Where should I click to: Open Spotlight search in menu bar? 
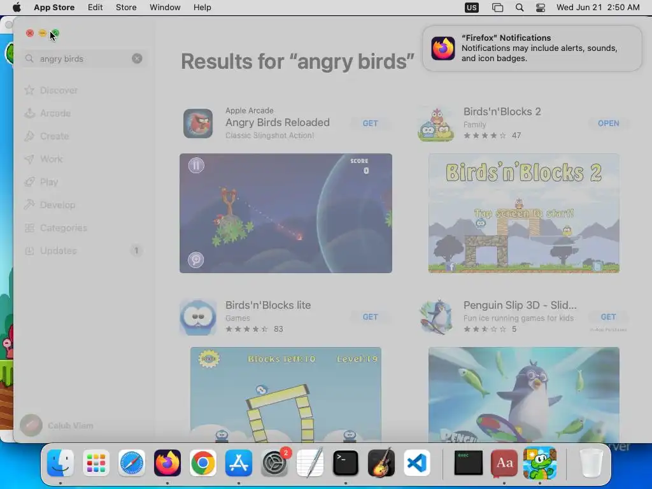[520, 8]
